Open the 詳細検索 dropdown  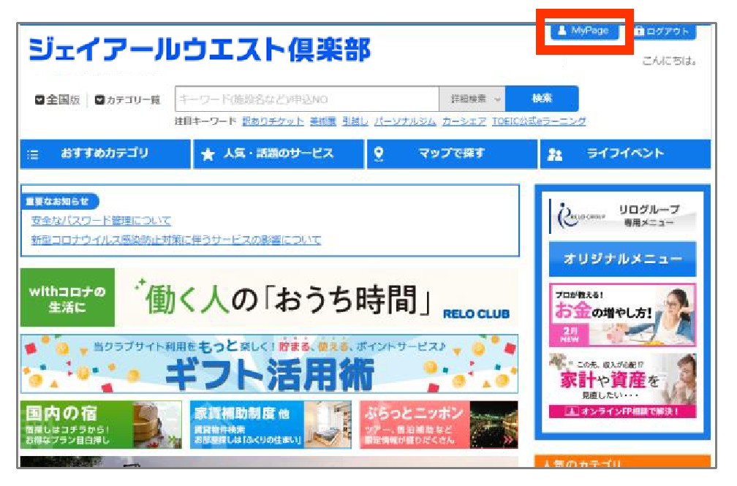[x=472, y=99]
